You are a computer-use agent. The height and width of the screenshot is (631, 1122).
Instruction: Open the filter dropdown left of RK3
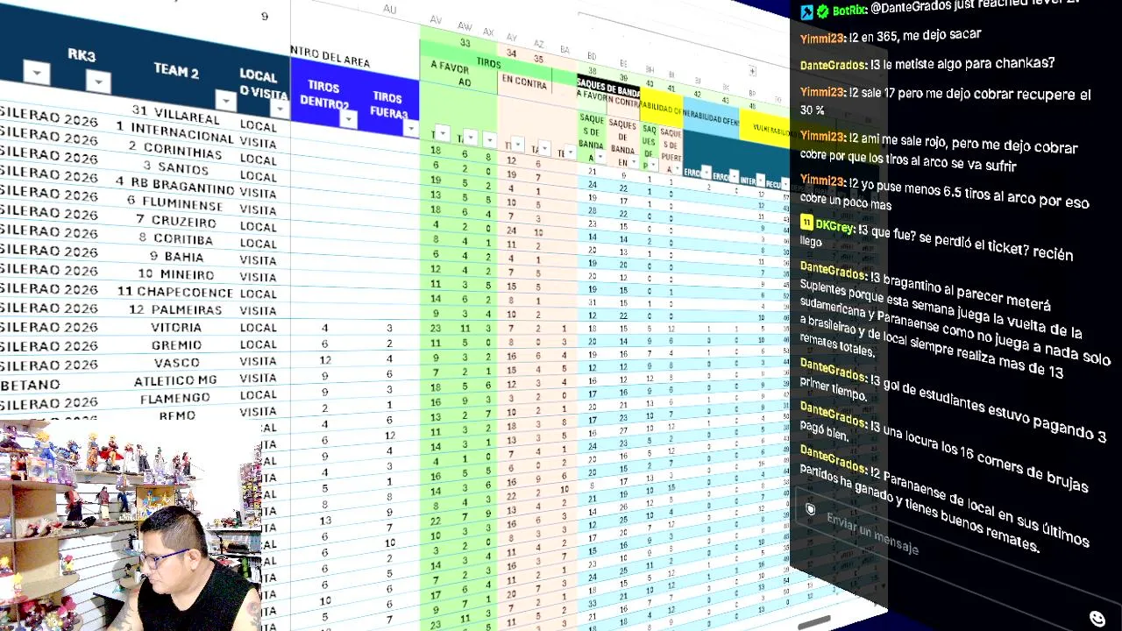pyautogui.click(x=36, y=72)
